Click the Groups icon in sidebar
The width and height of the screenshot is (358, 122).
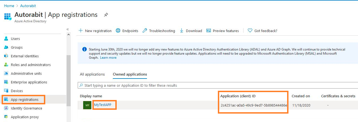[x=6, y=47]
